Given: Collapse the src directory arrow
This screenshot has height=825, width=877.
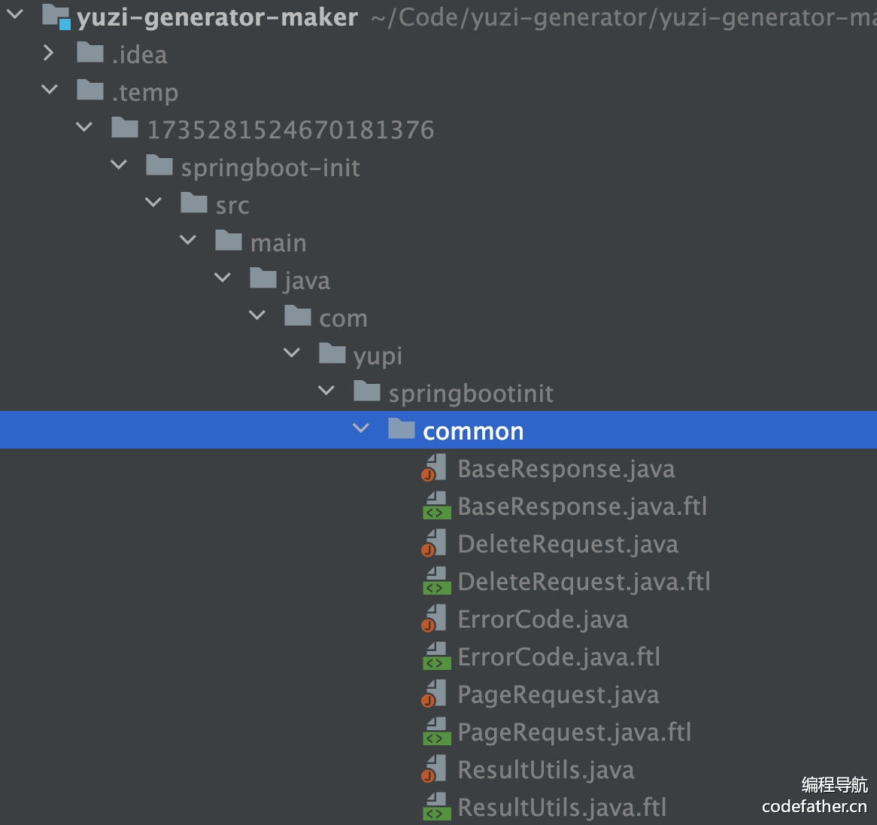Looking at the screenshot, I should [153, 203].
